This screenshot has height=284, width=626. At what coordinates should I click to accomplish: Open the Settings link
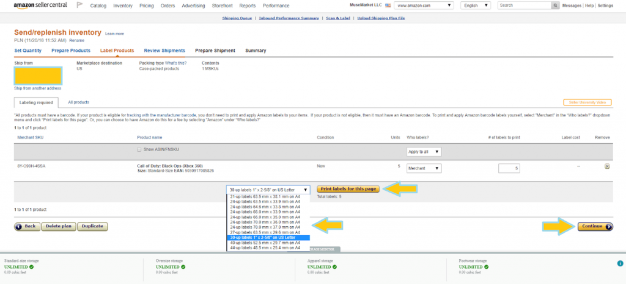(605, 5)
